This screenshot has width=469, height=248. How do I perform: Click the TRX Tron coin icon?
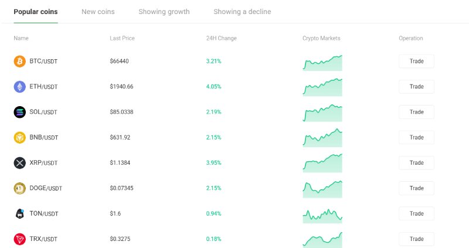pyautogui.click(x=20, y=239)
